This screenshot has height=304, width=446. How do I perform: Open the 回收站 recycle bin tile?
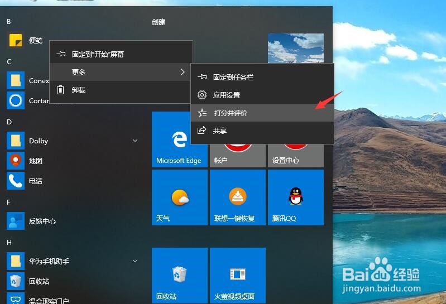(180, 276)
